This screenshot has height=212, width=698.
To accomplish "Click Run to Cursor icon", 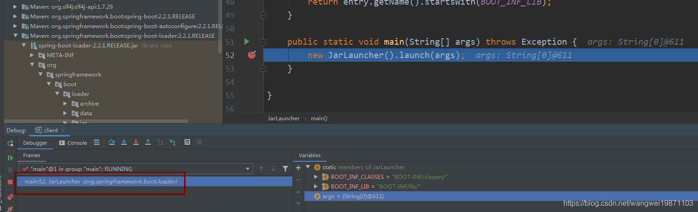I will (x=172, y=142).
